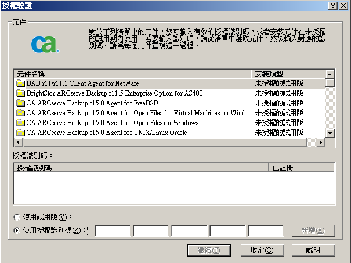
Task: Click component list scroll down arrow
Action: (x=330, y=133)
